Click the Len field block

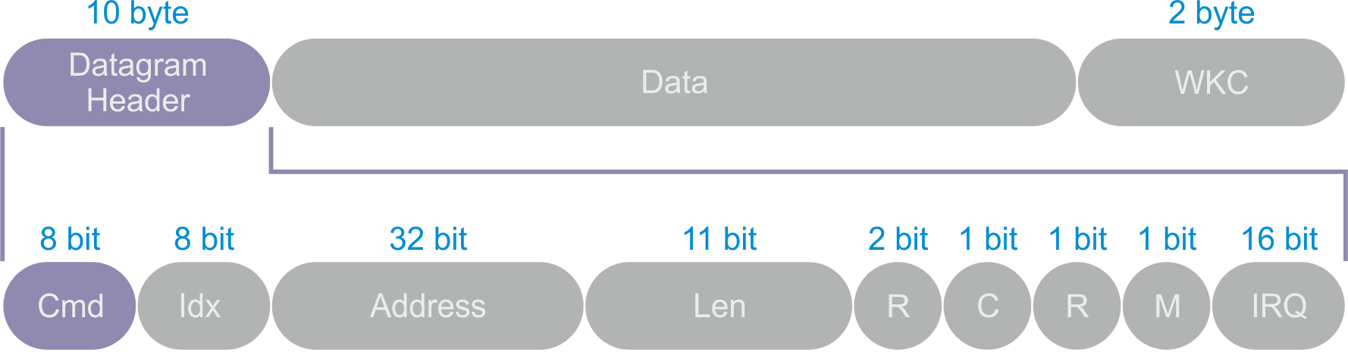coord(719,306)
